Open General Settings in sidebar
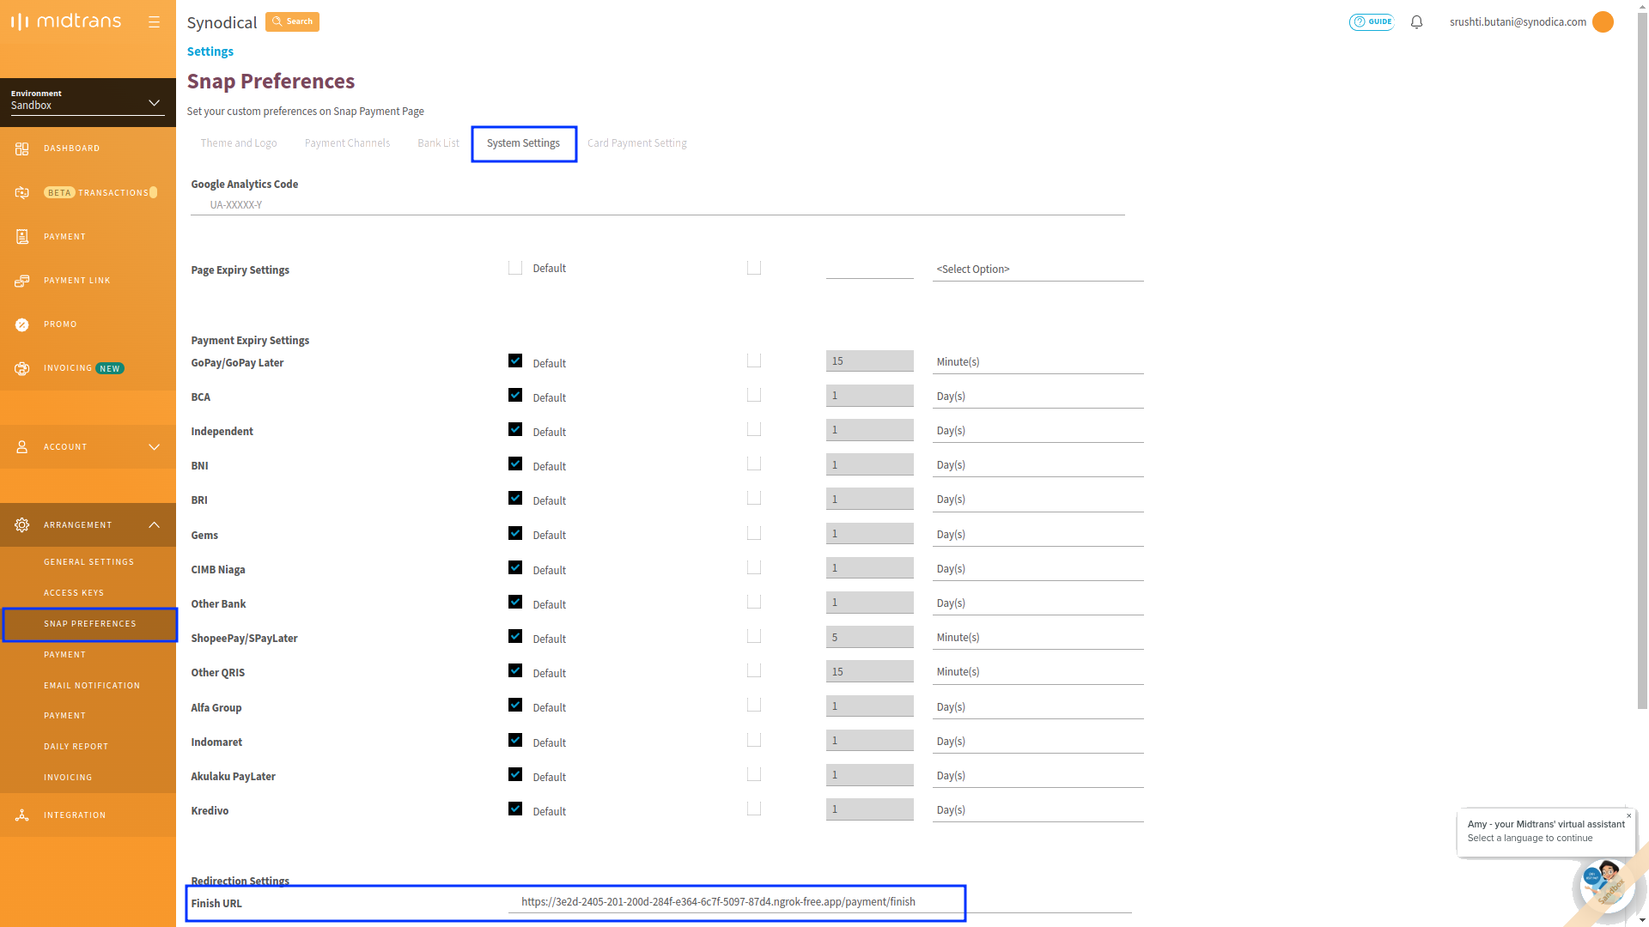The height and width of the screenshot is (927, 1649). (88, 562)
